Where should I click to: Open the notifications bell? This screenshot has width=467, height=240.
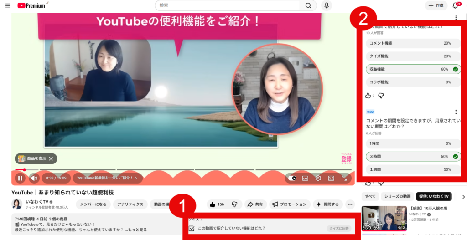click(x=455, y=5)
